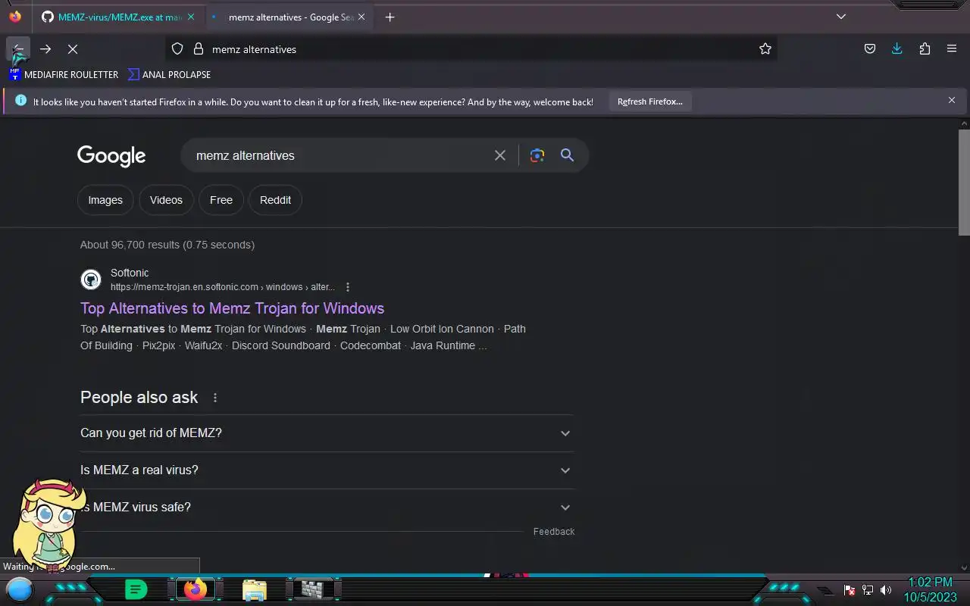Open Top Alternatives to Memz Trojan result
This screenshot has width=970, height=606.
(232, 308)
